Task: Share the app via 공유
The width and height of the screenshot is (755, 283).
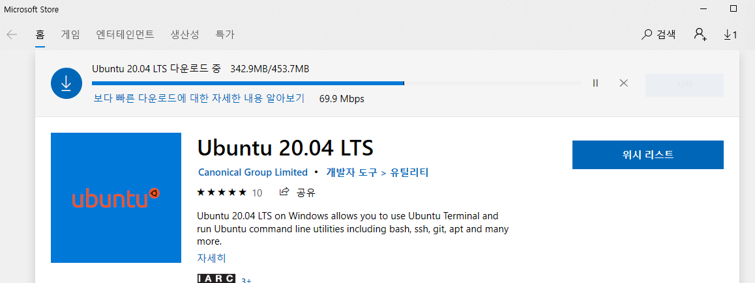Action: 297,193
